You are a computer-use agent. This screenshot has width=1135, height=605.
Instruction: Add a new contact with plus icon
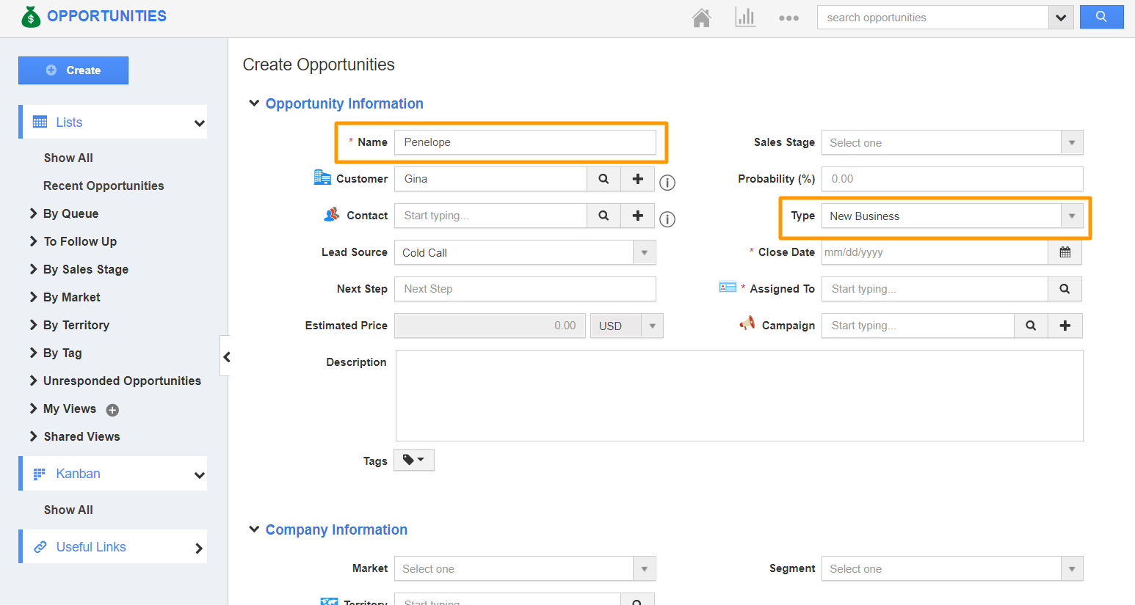pyautogui.click(x=638, y=216)
